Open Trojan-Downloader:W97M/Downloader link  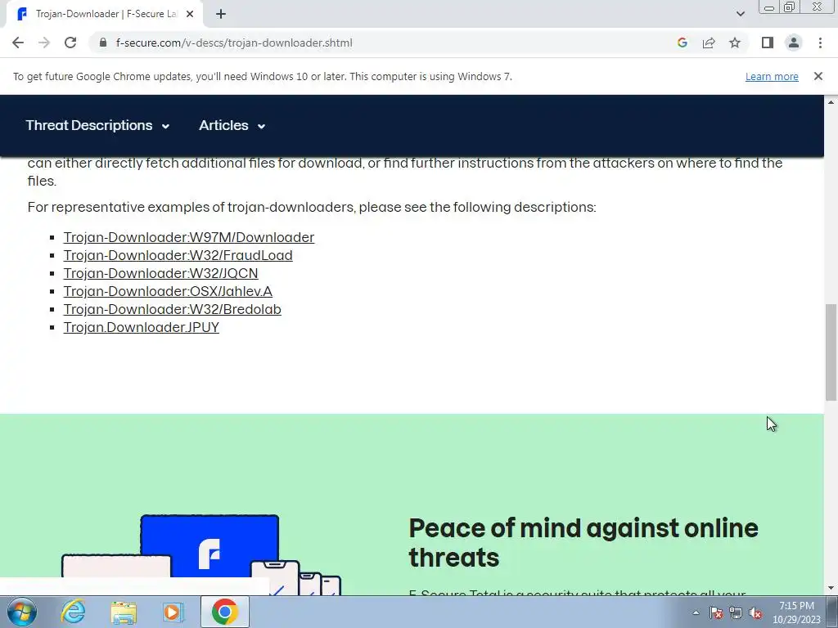click(x=189, y=237)
